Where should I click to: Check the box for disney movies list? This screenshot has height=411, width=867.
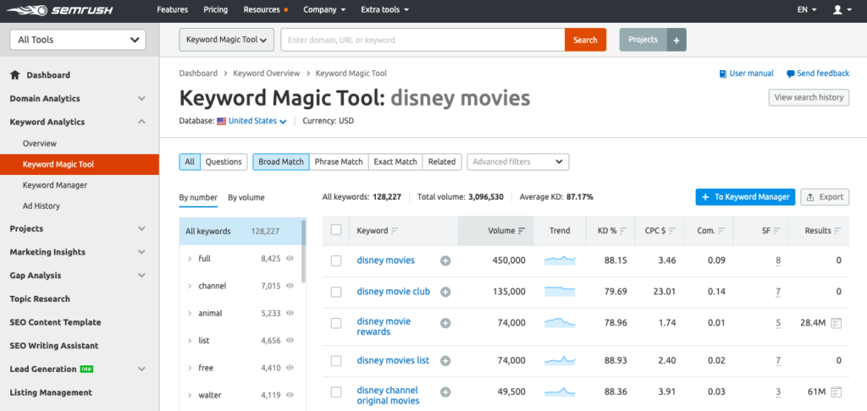click(335, 361)
